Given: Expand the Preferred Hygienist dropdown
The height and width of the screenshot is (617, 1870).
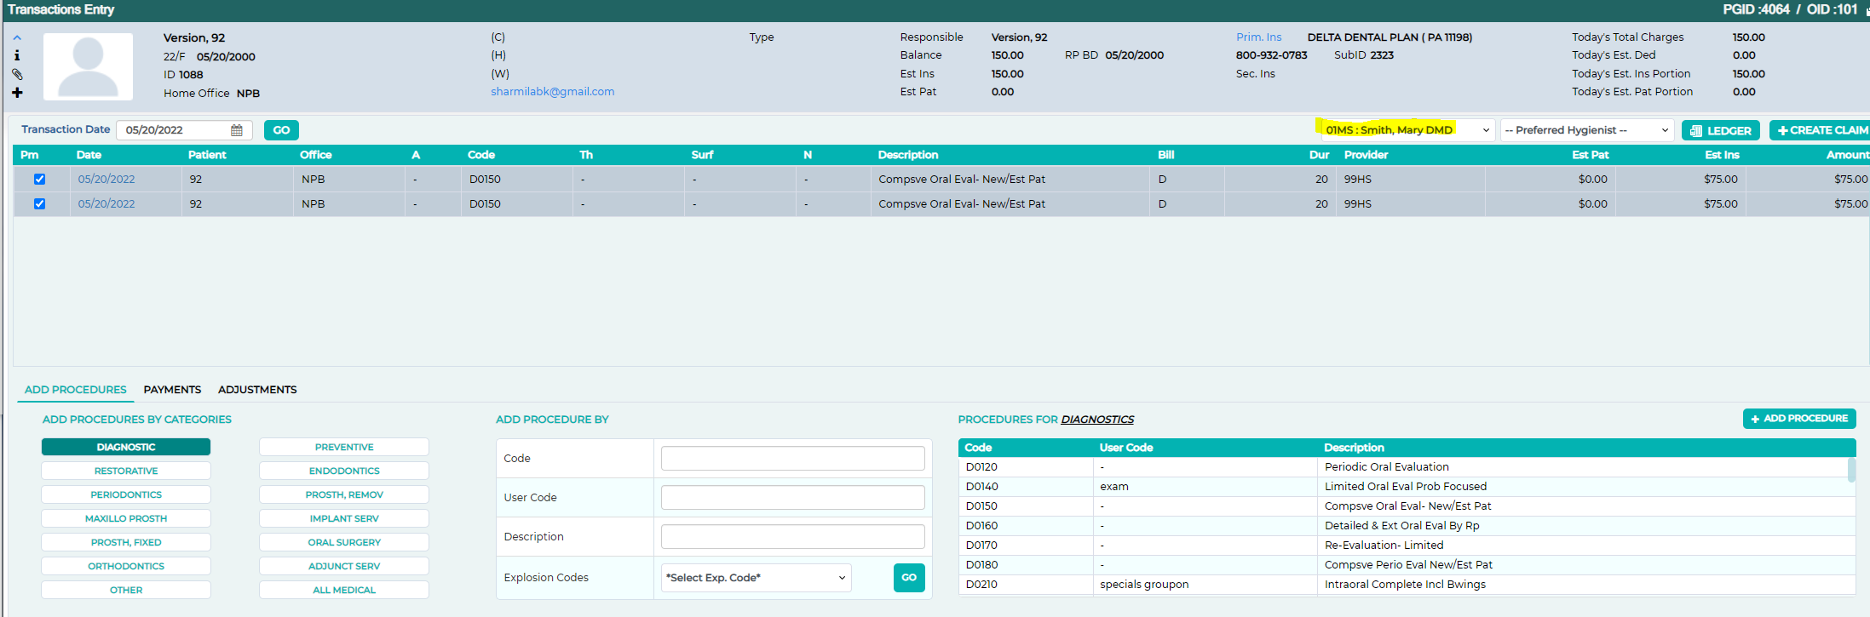Looking at the screenshot, I should click(1586, 130).
